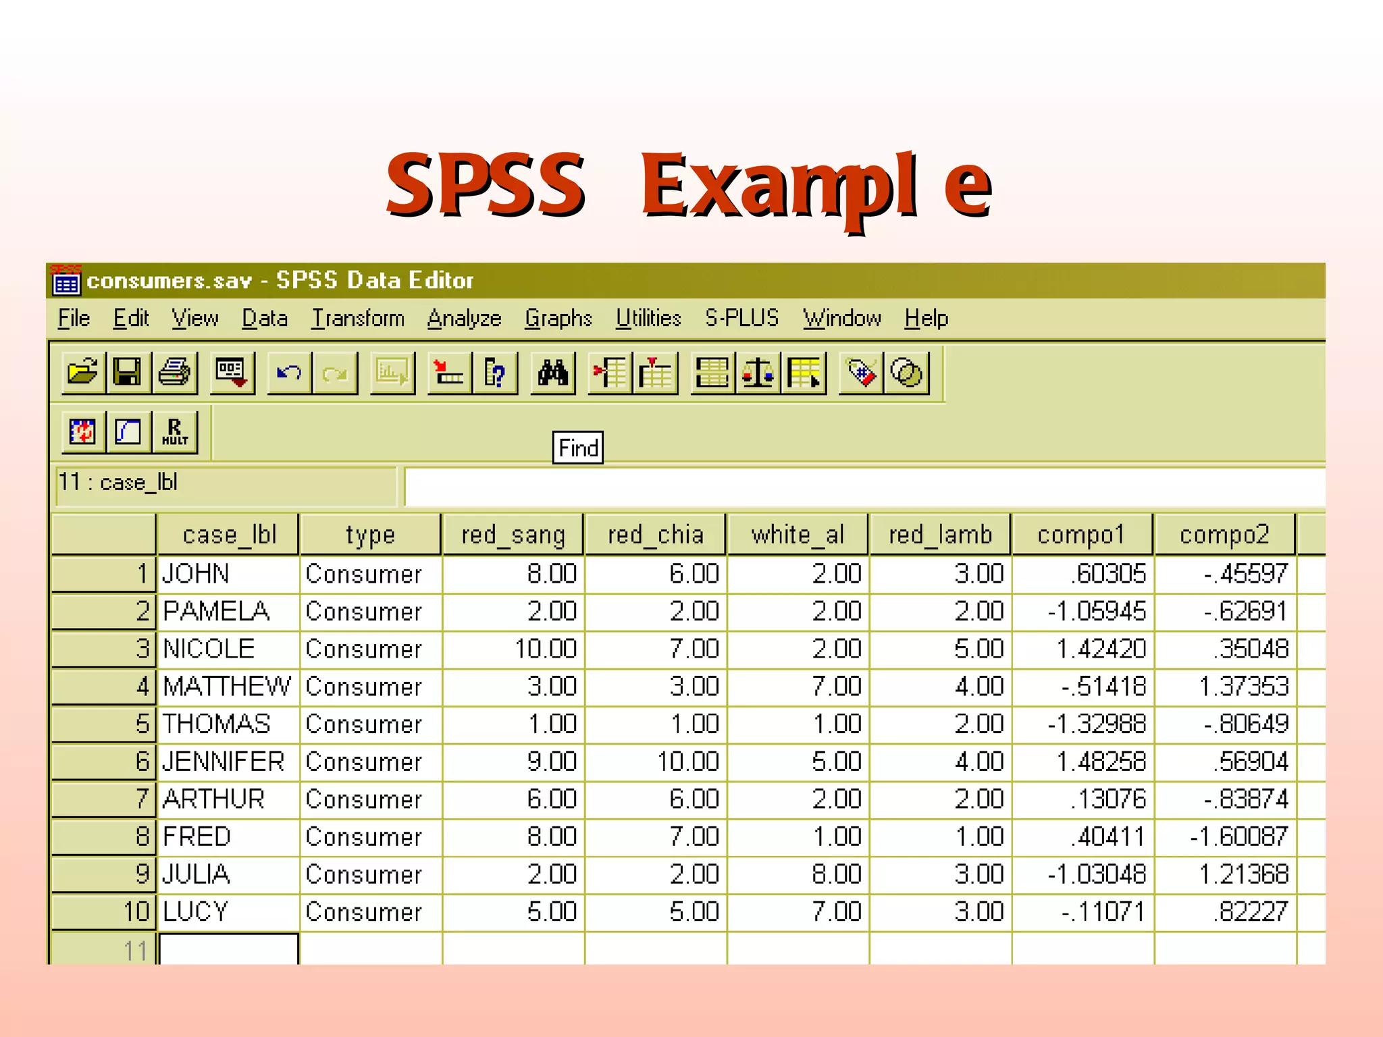
Task: Click the Insert Variable icon
Action: 655,373
